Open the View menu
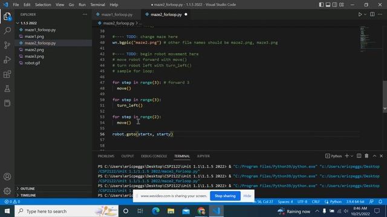The height and width of the screenshot is (217, 387). click(x=60, y=5)
